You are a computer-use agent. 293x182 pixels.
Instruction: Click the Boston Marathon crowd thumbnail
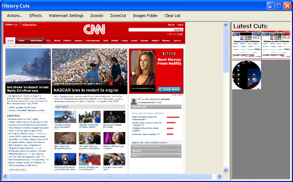coord(65,138)
